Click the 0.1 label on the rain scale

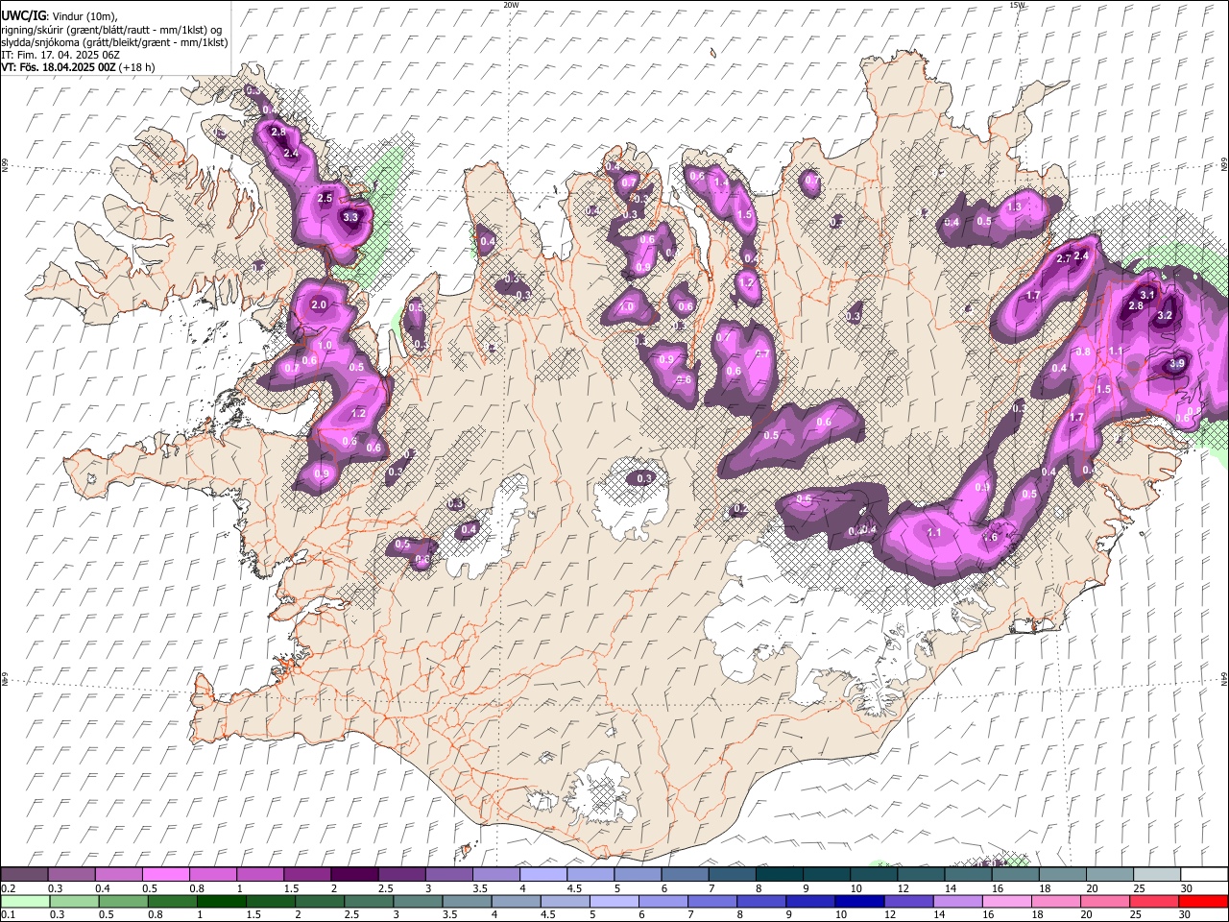[x=9, y=915]
